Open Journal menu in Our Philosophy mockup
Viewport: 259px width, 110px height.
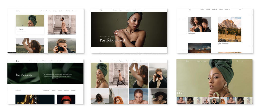59,61
